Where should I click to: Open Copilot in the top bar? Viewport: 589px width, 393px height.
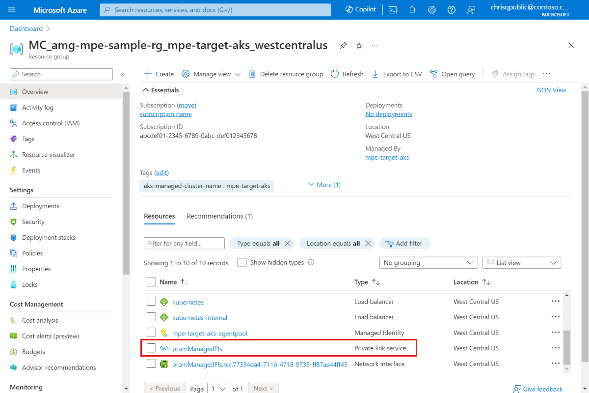point(361,9)
